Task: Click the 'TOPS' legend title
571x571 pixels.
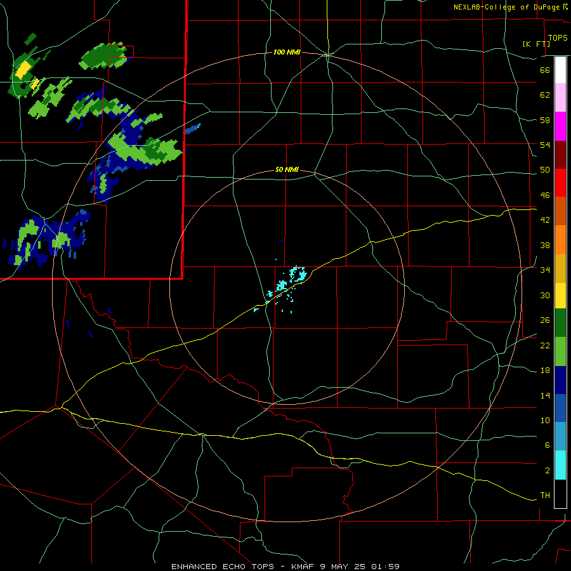Action: pos(558,38)
